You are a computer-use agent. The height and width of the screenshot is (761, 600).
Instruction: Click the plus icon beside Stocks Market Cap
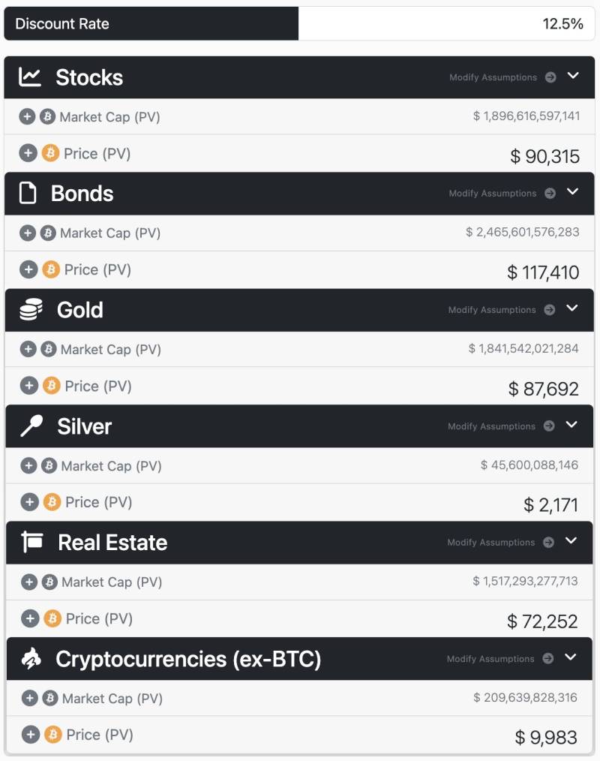pos(27,117)
